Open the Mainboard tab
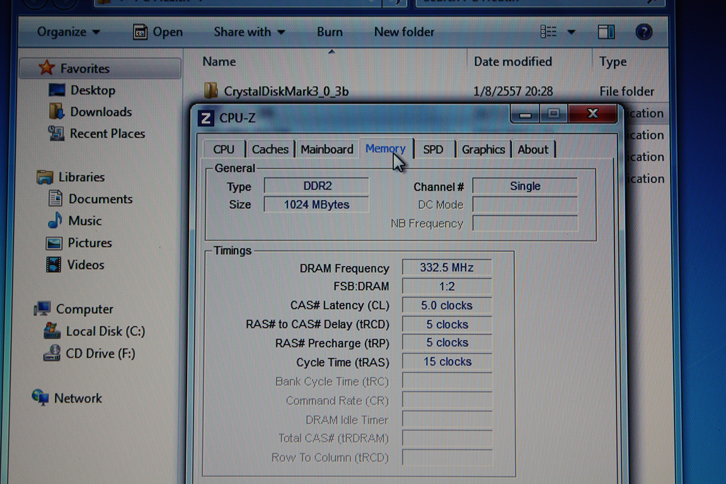Viewport: 726px width, 484px height. [327, 149]
